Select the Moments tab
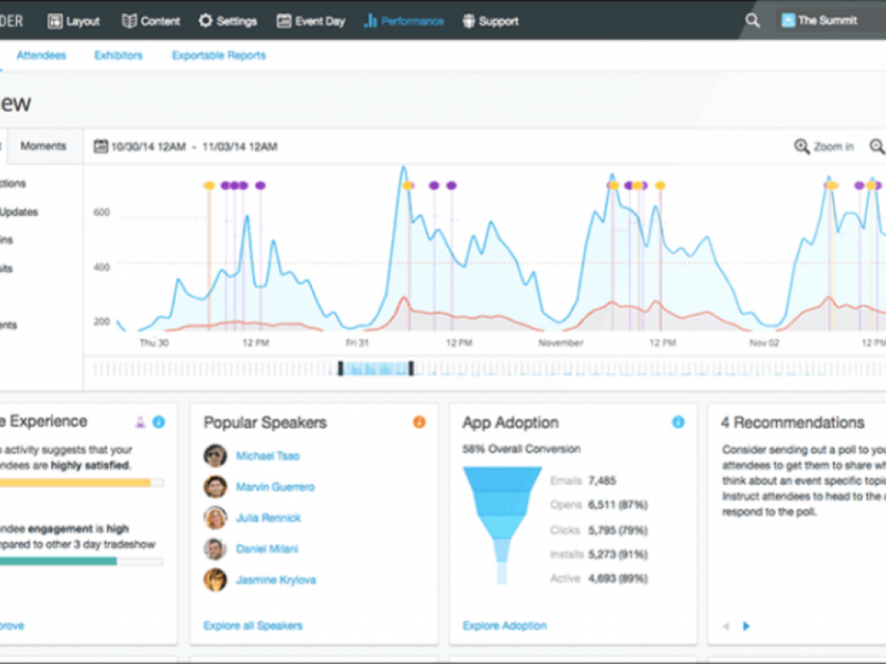 click(x=43, y=146)
